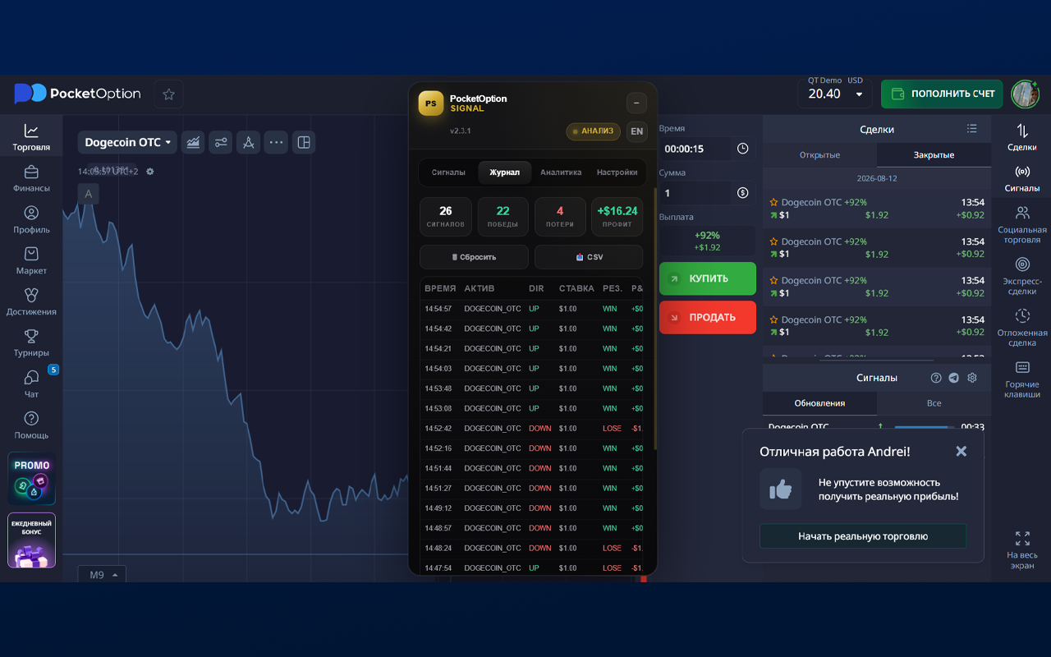This screenshot has height=657, width=1051.
Task: Open the Профиль sidebar section
Action: 31,219
